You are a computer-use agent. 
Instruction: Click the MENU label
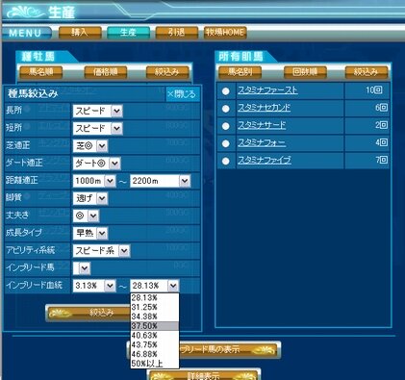click(x=25, y=34)
